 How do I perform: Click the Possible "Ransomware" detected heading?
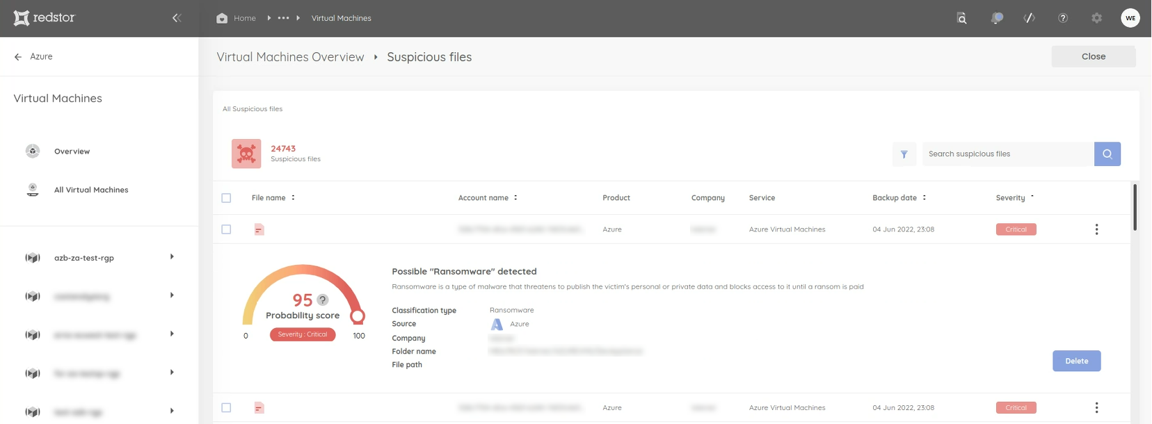(x=464, y=272)
